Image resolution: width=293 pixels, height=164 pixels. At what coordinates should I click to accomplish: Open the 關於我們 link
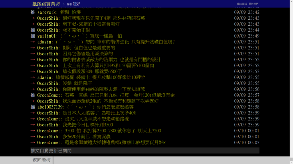pyautogui.click(x=254, y=4)
